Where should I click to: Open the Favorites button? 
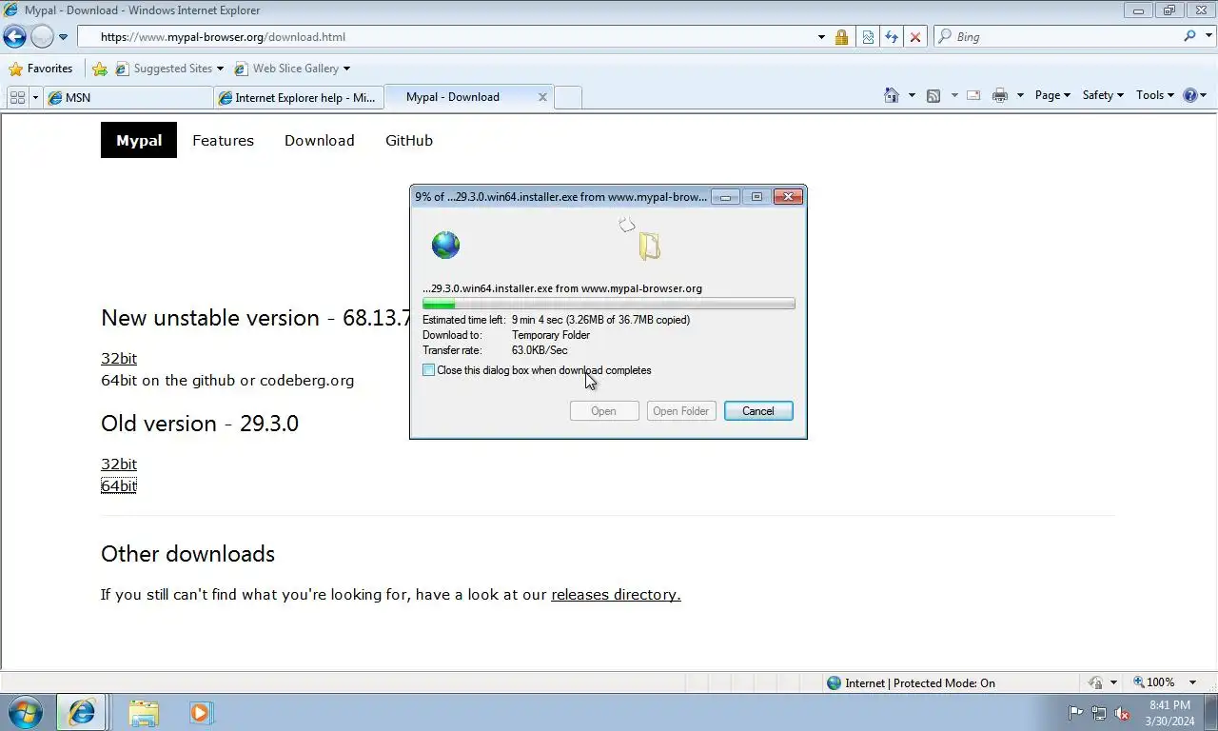40,69
